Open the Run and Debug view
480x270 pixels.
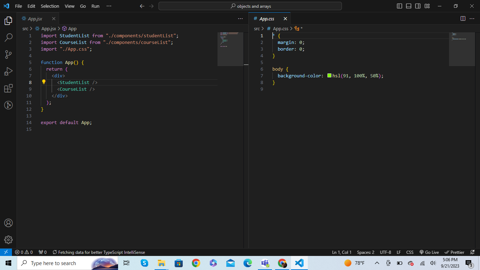tap(8, 71)
